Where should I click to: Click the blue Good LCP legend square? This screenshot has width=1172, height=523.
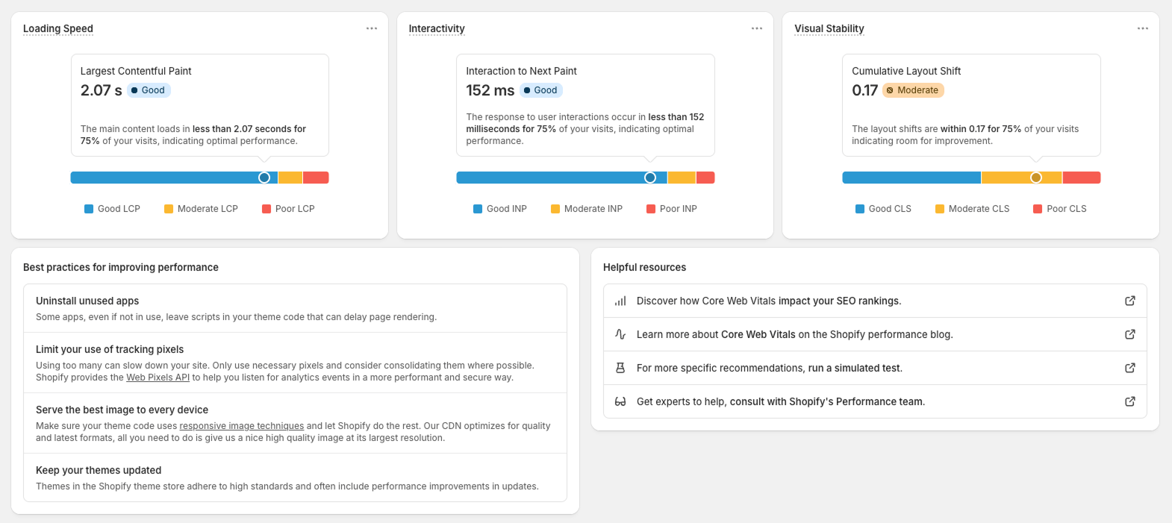(89, 209)
